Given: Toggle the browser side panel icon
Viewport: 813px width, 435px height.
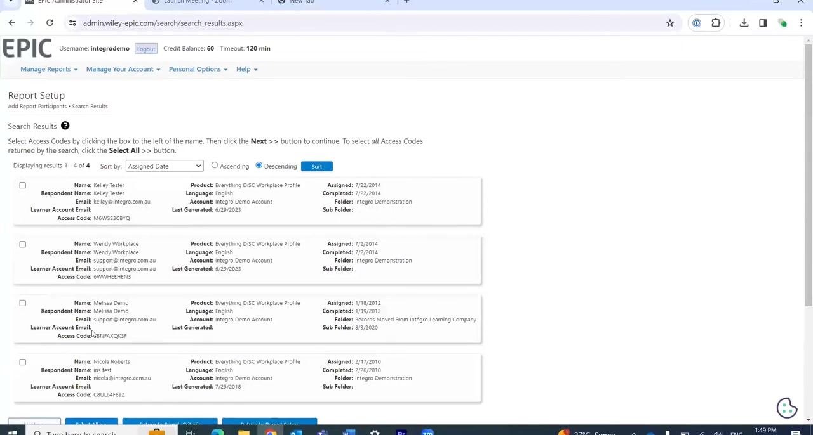Looking at the screenshot, I should pos(763,23).
